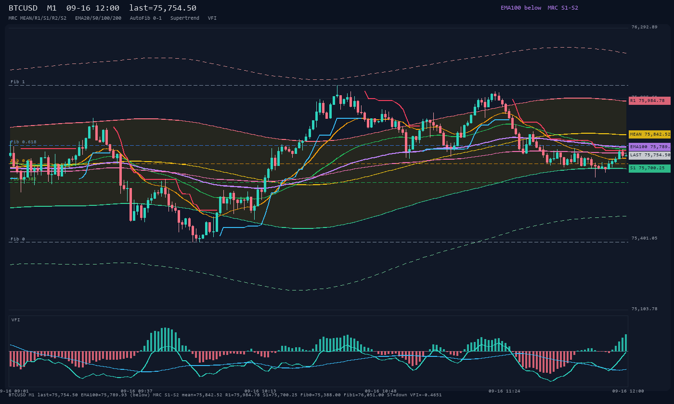This screenshot has height=404, width=674.
Task: Click the 75,401.05 axis price label
Action: [x=644, y=238]
